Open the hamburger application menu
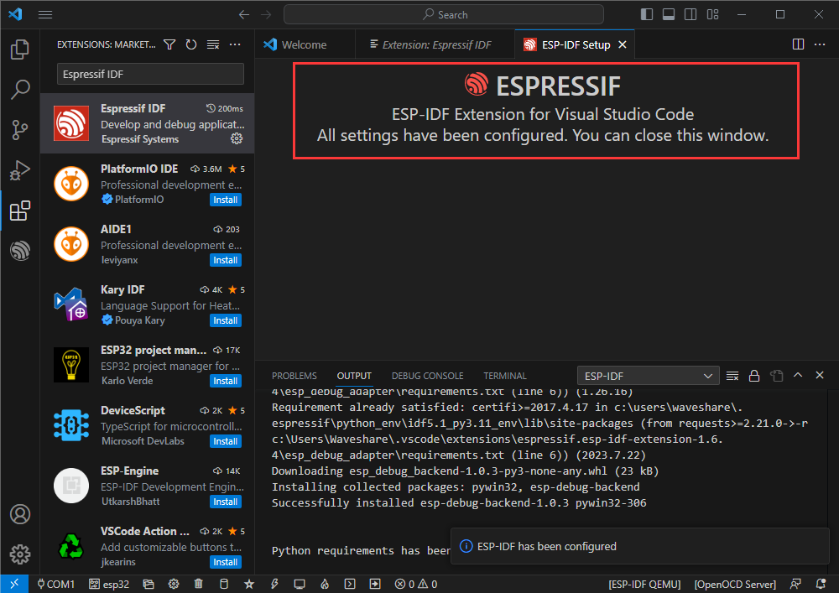The image size is (839, 593). click(x=45, y=14)
